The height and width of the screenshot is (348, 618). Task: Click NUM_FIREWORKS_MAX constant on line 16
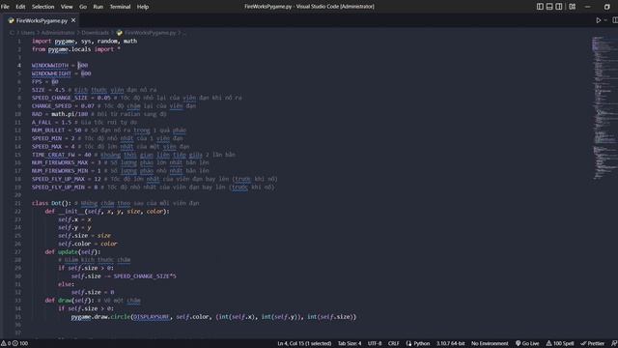pos(60,162)
